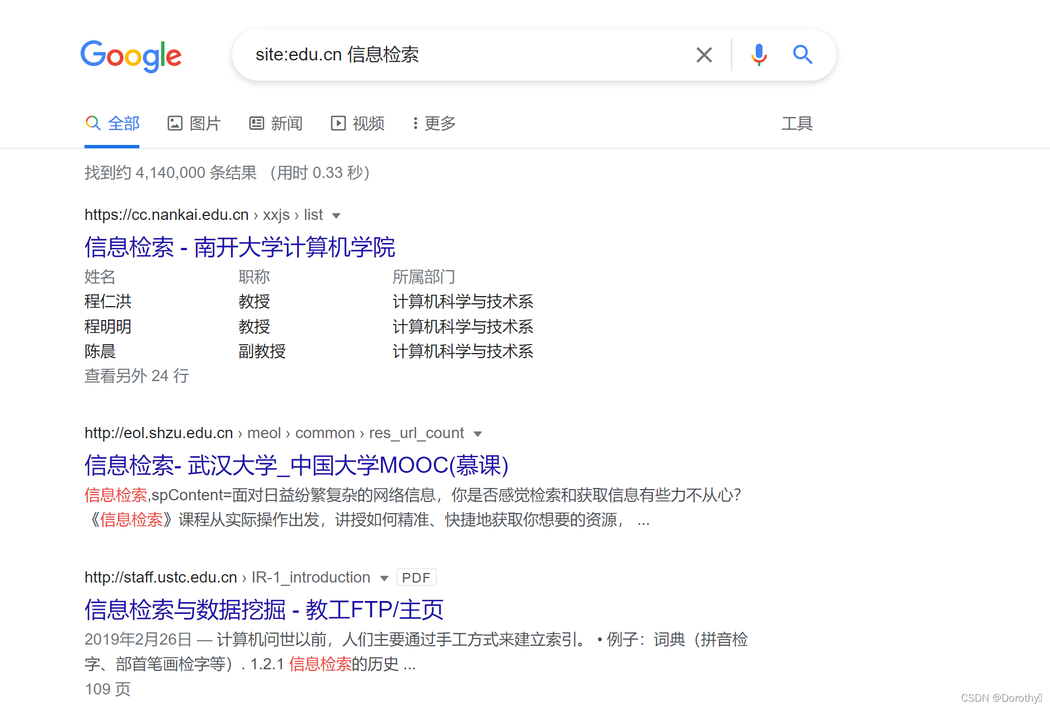Click the name 陈晨 in the table
The image size is (1050, 709).
click(100, 351)
